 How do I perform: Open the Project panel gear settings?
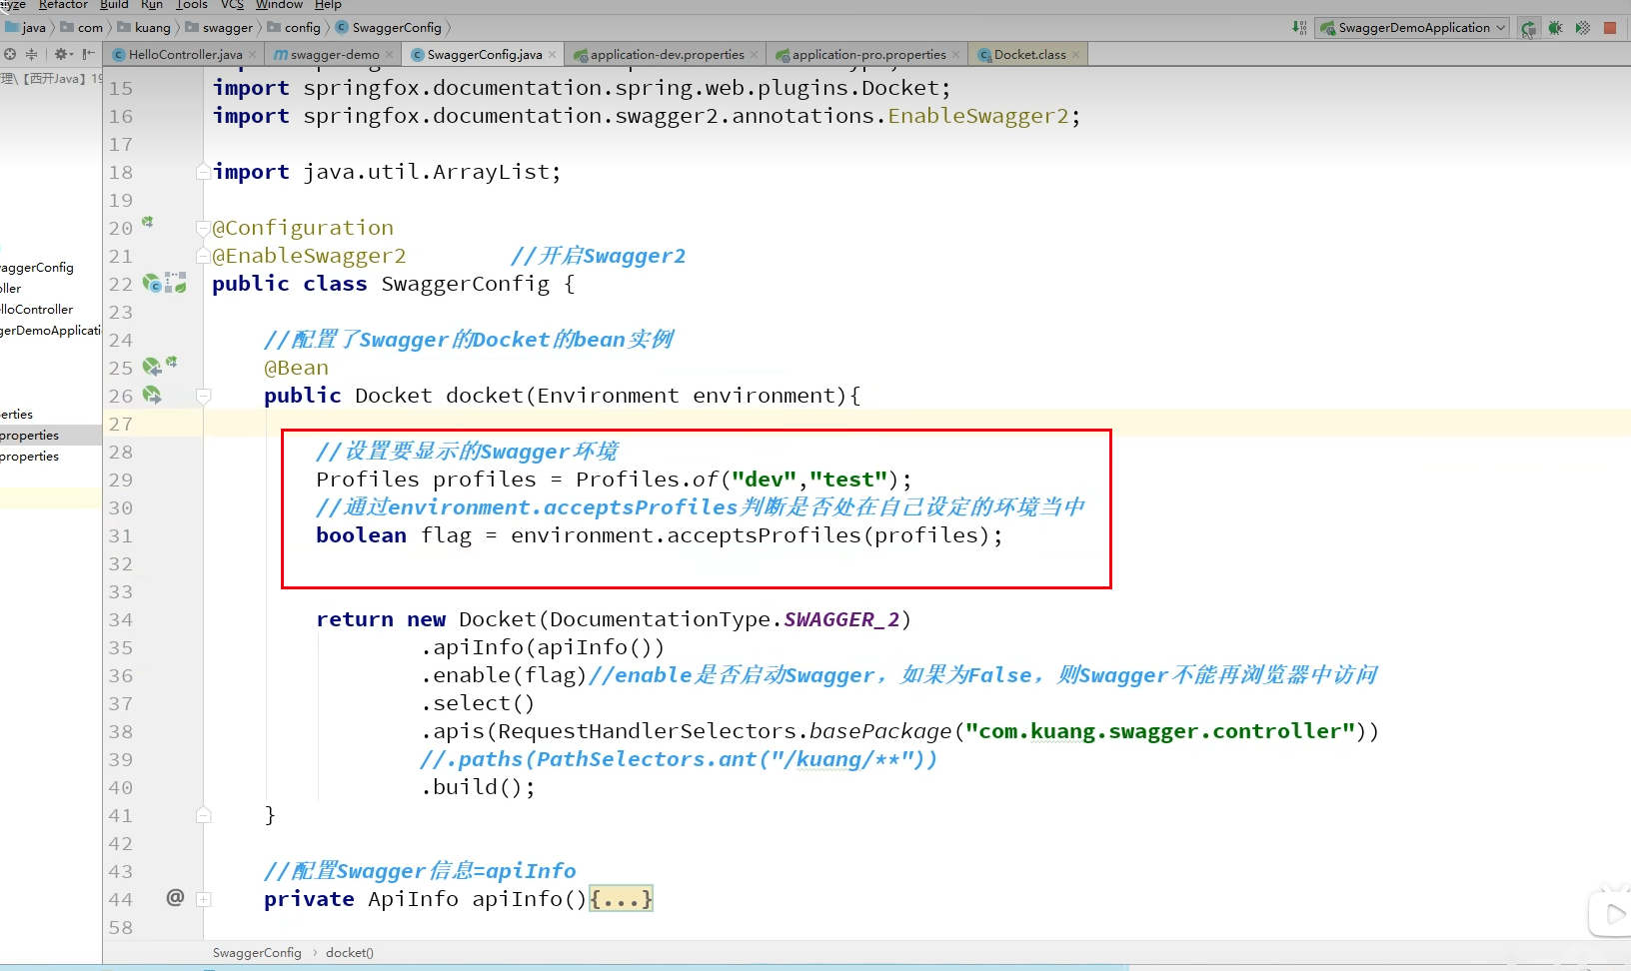click(x=63, y=54)
